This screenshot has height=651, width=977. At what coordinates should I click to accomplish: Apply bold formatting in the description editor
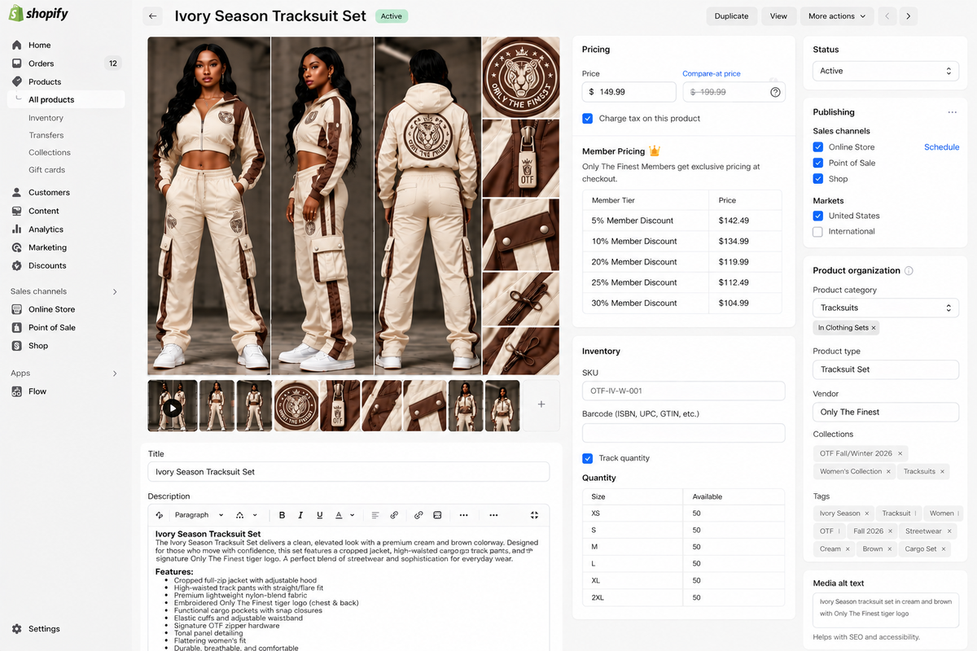pos(282,515)
